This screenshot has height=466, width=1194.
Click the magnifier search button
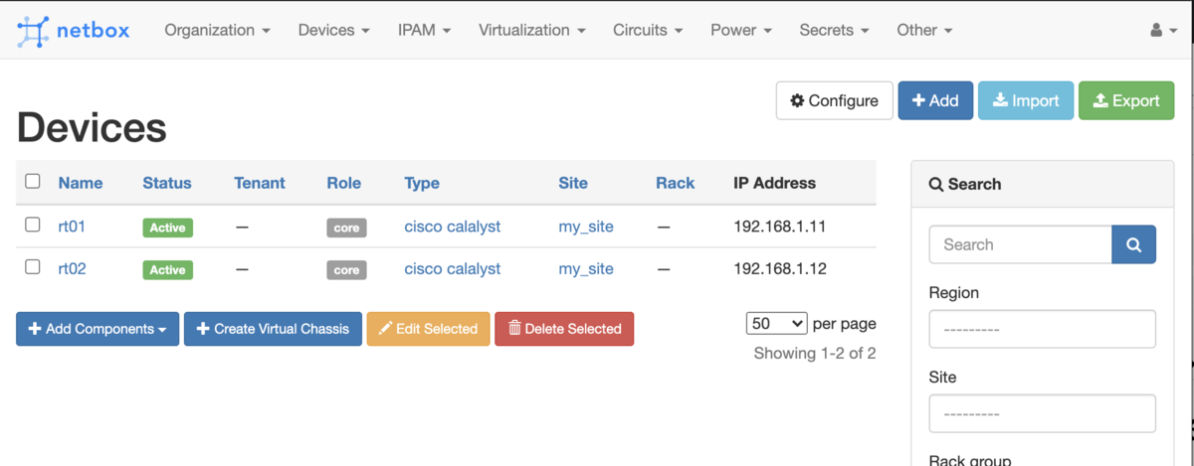[1134, 244]
